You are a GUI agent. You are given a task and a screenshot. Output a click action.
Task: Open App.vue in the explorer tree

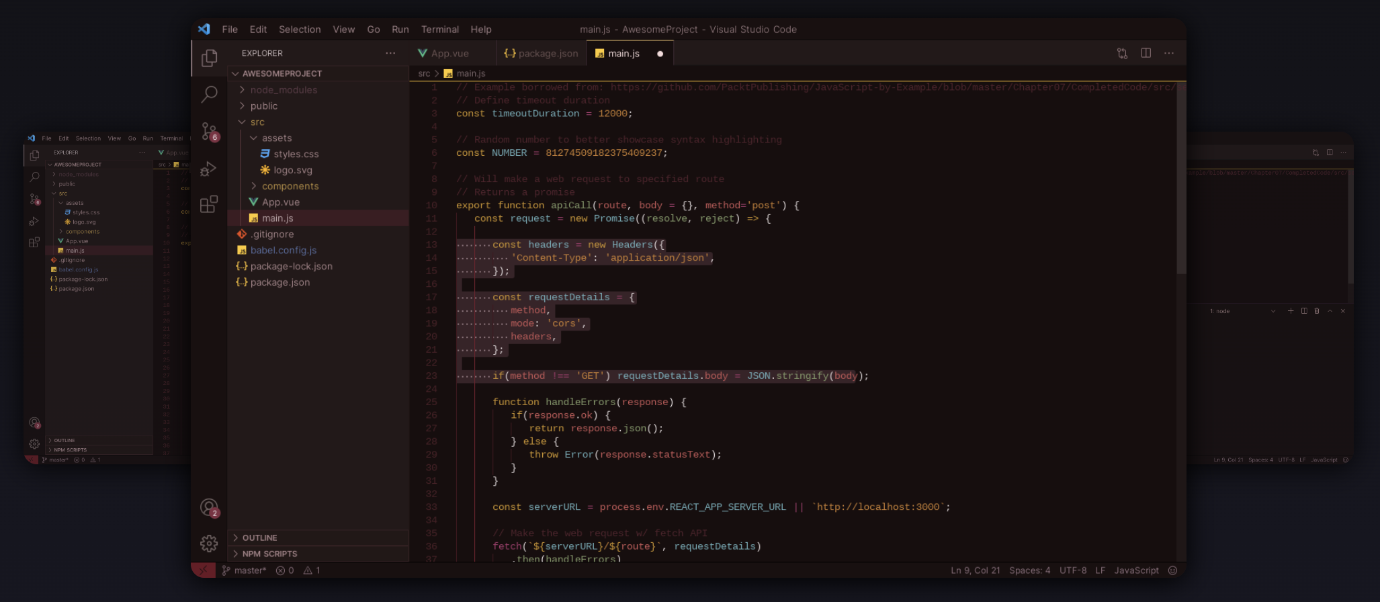point(318,202)
